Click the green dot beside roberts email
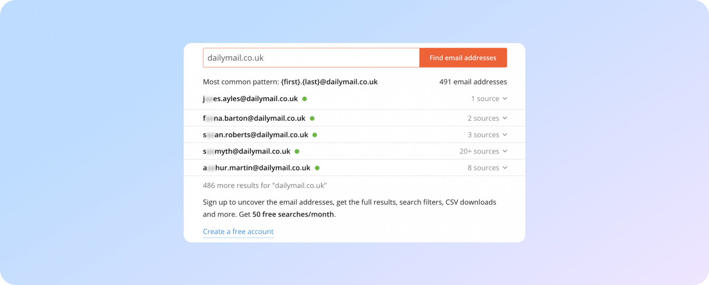The width and height of the screenshot is (709, 285). 315,135
